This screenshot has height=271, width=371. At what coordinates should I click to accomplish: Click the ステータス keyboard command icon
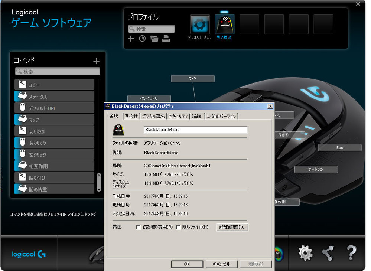click(22, 96)
